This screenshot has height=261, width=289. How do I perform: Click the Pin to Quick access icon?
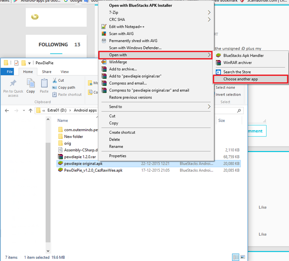coord(13,83)
